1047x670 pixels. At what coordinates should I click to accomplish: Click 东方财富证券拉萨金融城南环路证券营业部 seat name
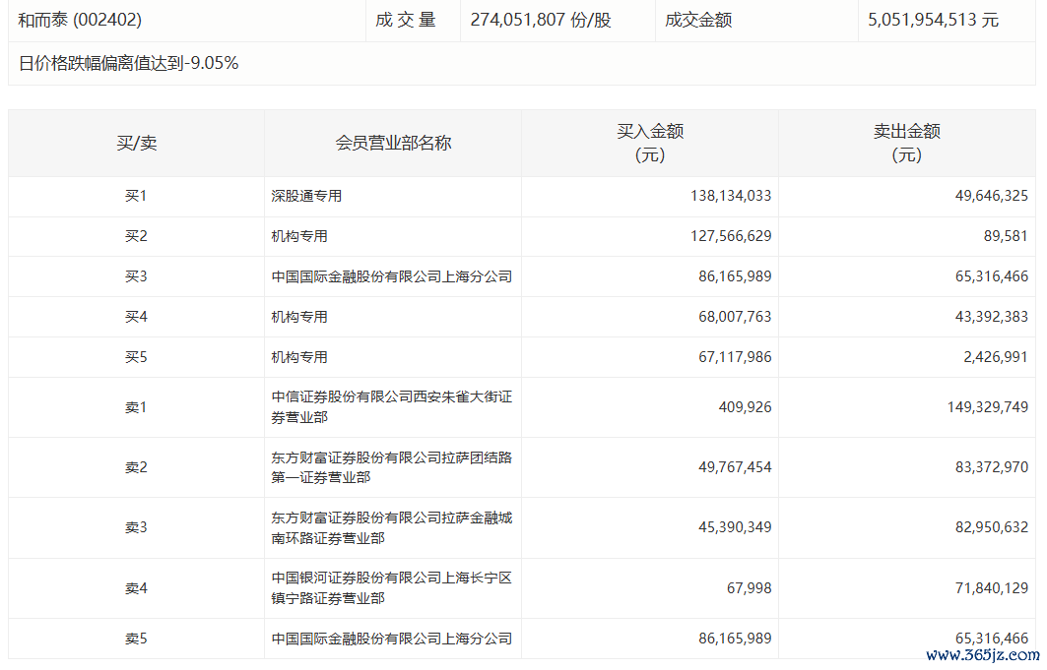click(x=391, y=527)
